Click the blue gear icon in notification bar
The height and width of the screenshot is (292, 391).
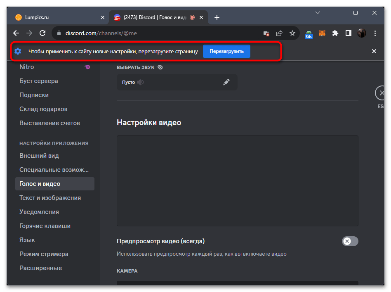[x=17, y=51]
